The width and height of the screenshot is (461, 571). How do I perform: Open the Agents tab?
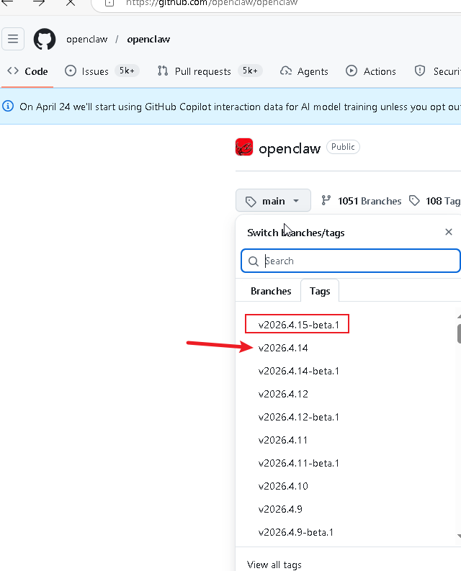304,71
